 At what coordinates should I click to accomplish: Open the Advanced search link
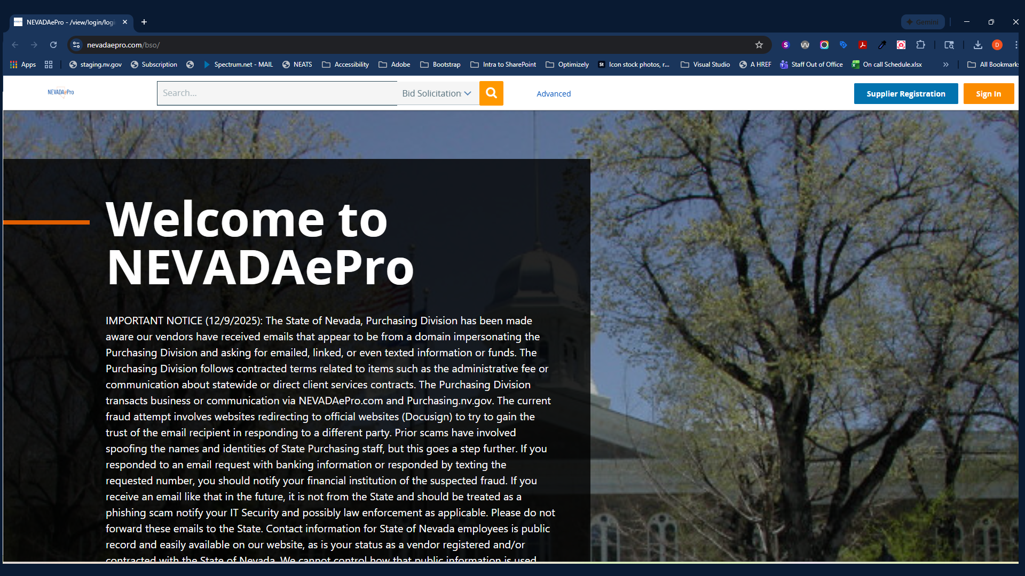pos(554,94)
